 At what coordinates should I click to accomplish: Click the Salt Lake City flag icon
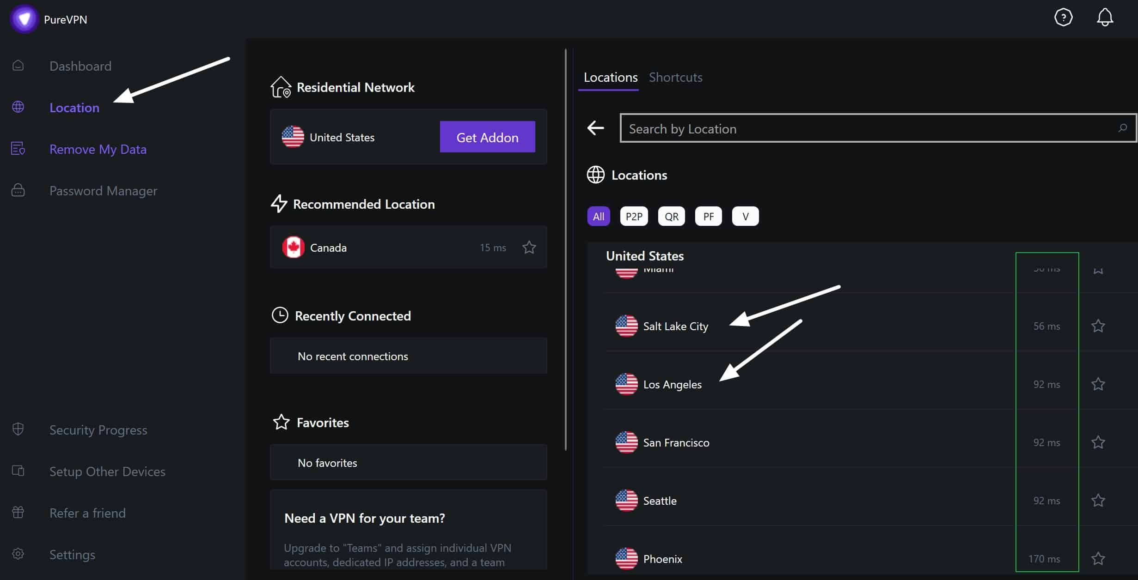pos(626,326)
